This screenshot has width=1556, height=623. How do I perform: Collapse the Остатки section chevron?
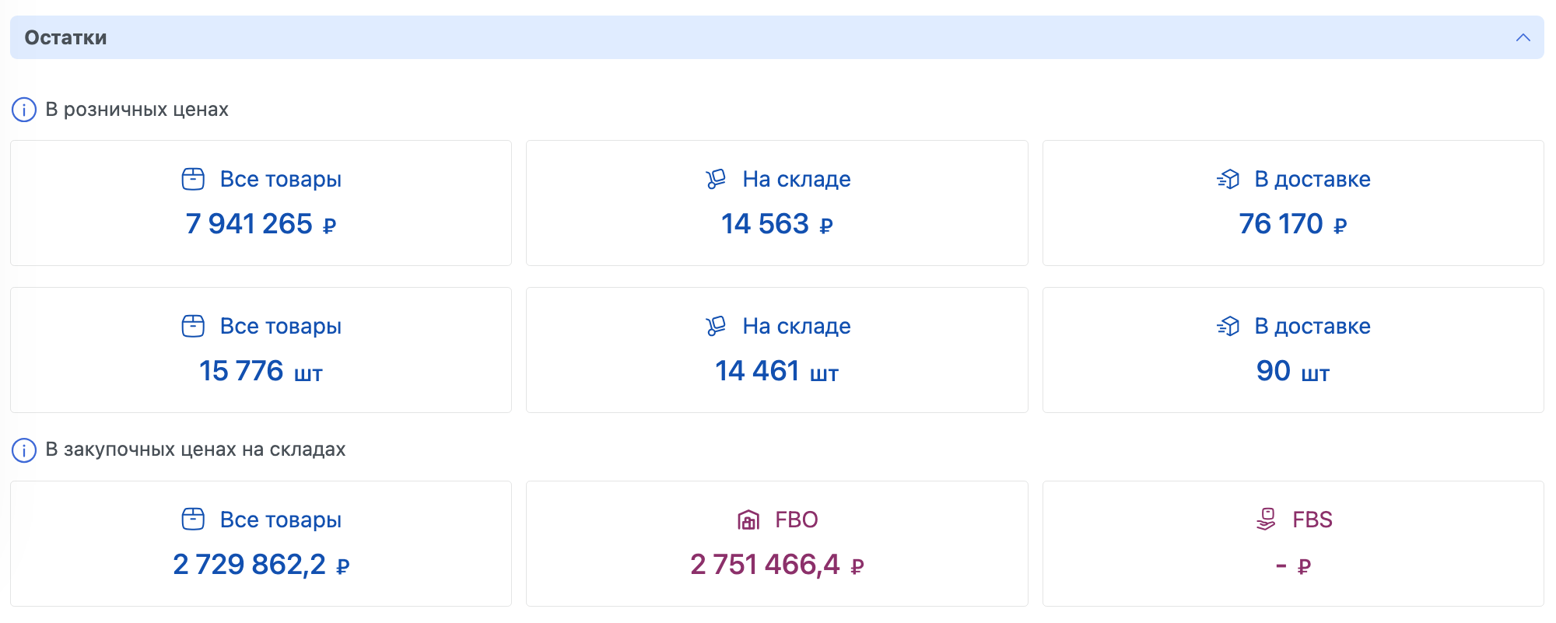(1523, 37)
